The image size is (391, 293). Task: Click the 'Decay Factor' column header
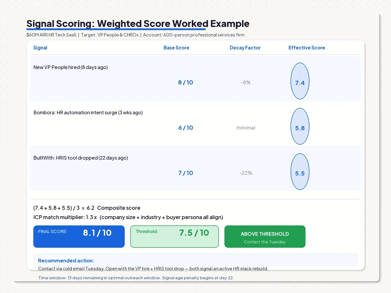tap(245, 48)
